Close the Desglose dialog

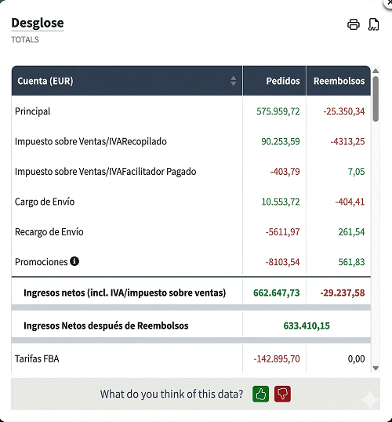click(389, 2)
